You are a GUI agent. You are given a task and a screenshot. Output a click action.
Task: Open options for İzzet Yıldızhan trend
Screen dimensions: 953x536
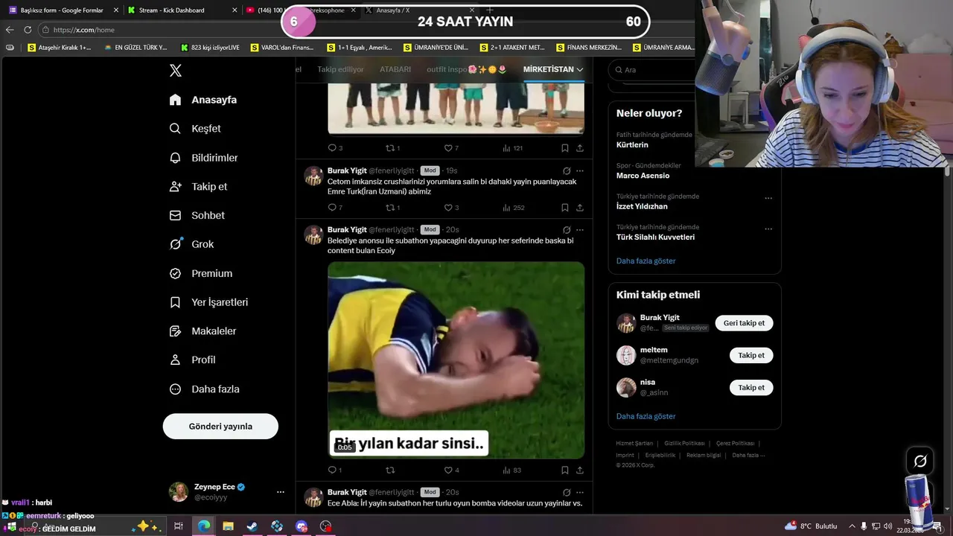click(x=768, y=199)
